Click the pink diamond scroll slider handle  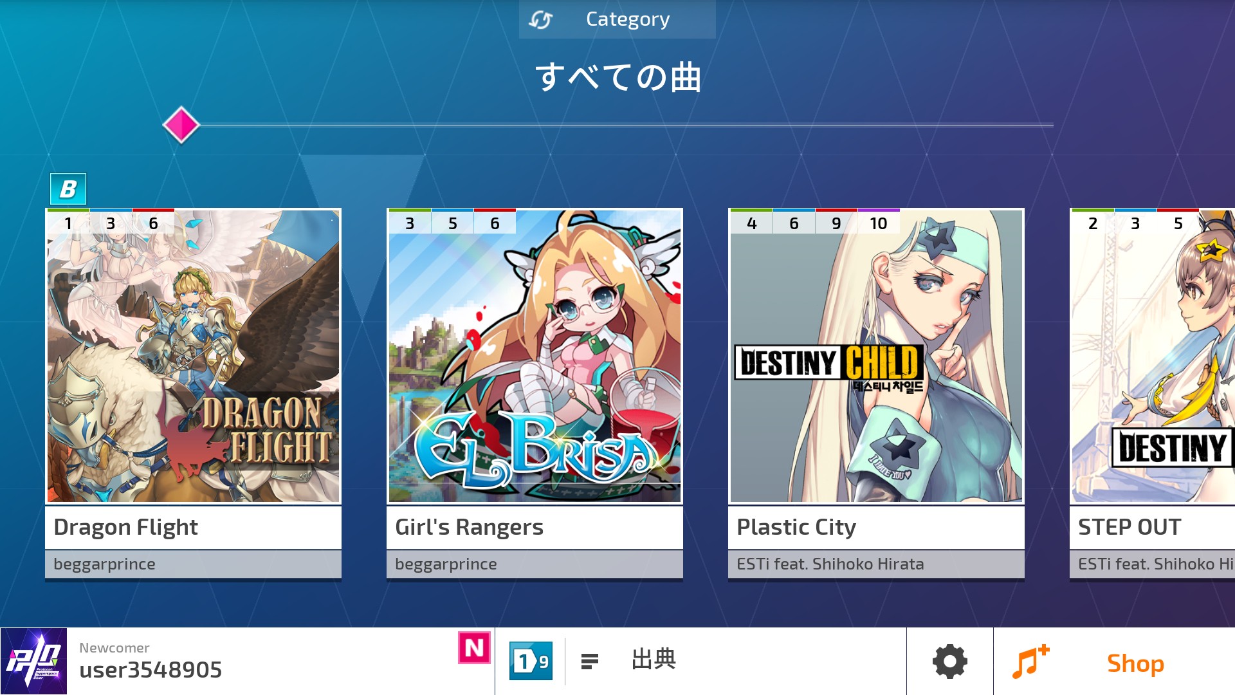[181, 125]
